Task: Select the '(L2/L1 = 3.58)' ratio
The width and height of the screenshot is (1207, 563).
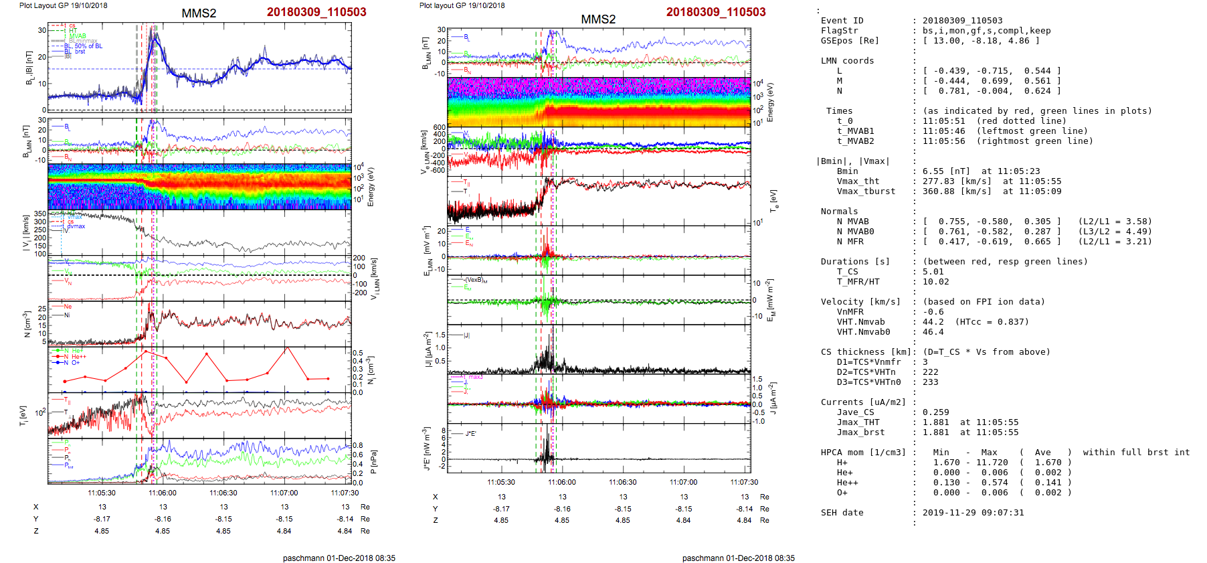Action: pos(1115,222)
